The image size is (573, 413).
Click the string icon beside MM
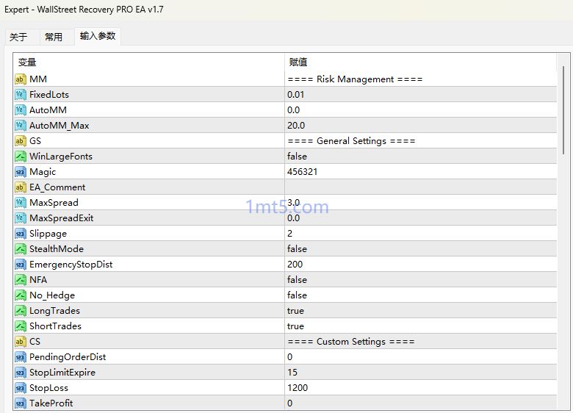click(x=21, y=79)
